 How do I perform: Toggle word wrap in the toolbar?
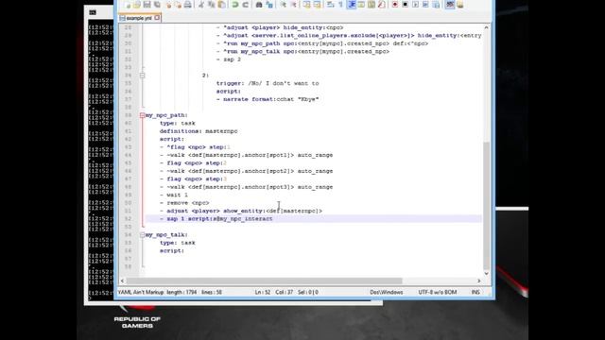331,5
